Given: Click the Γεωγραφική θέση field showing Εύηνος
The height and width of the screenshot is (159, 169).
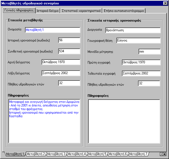Looking at the screenshot, I should [x=139, y=41].
